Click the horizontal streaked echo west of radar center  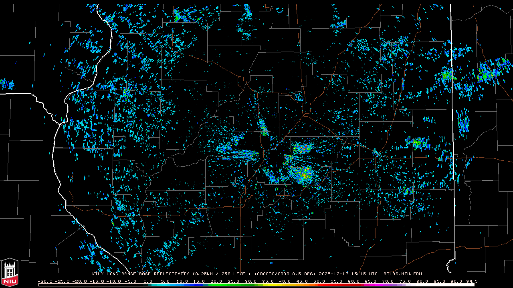[240, 153]
